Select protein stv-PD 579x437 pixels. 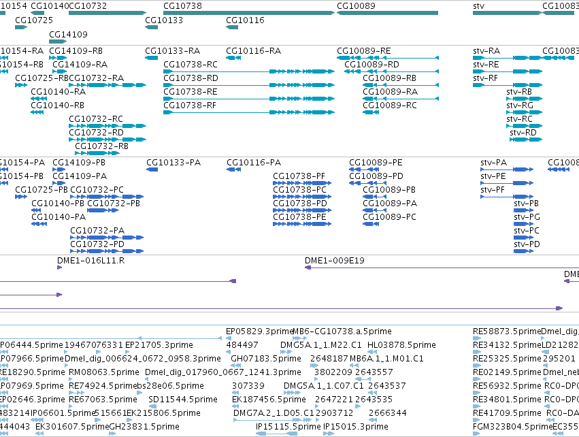[524, 251]
